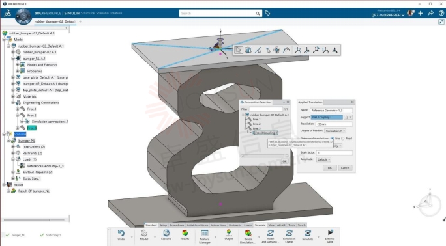Click the Scale factor input field
Image resolution: width=446 pixels, height=246 pixels.
click(334, 153)
